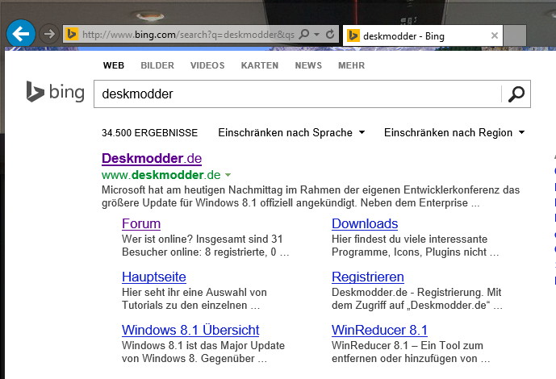Click the address bar URL field
Screen dimensions: 556x379
(188, 35)
